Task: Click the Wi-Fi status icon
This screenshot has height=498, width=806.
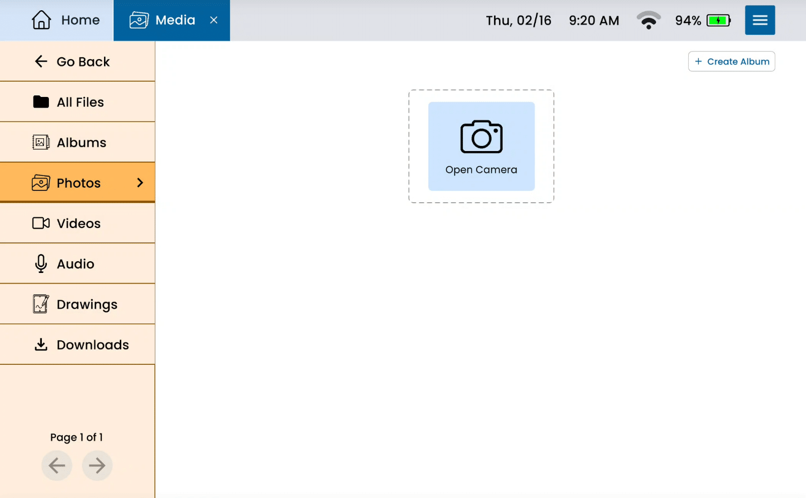Action: point(648,20)
